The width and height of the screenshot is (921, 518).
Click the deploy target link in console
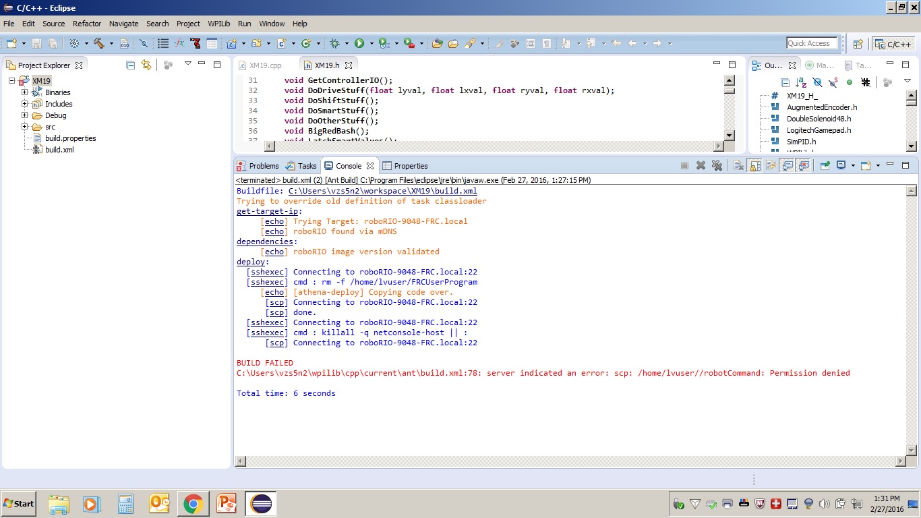click(251, 262)
